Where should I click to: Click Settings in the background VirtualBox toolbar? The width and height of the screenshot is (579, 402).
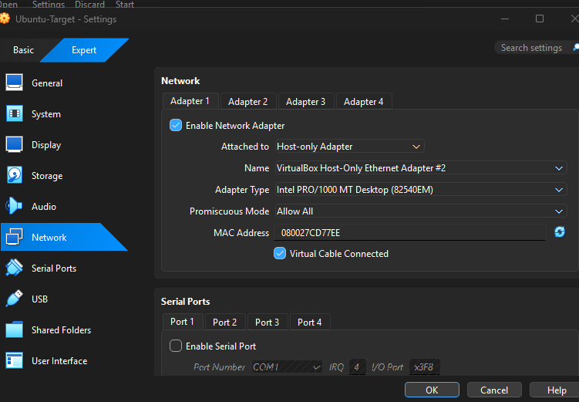(49, 4)
